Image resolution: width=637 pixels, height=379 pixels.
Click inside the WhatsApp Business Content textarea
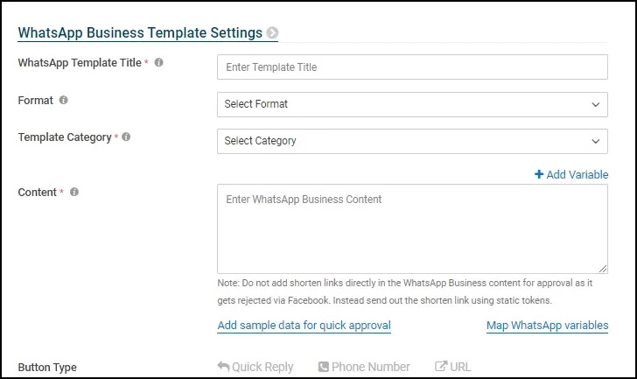pyautogui.click(x=412, y=228)
